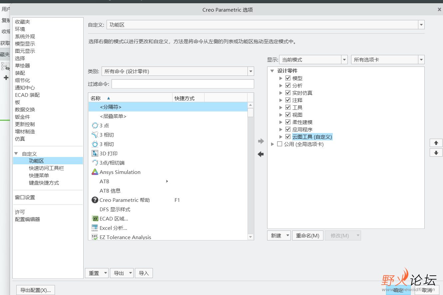The height and width of the screenshot is (295, 443).
Task: Enable the 公用 (全局选项卡) checkbox
Action: (280, 144)
